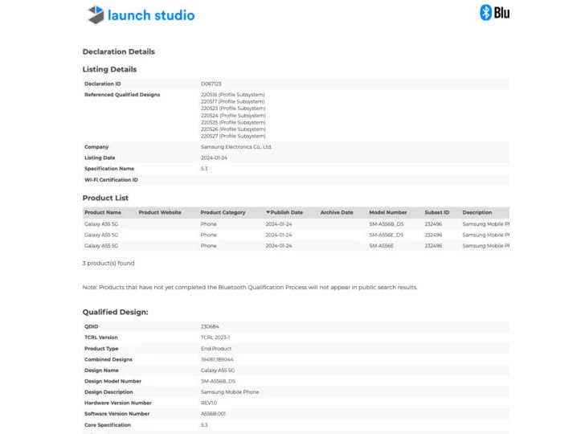Sort table by Product Website header

coord(160,212)
